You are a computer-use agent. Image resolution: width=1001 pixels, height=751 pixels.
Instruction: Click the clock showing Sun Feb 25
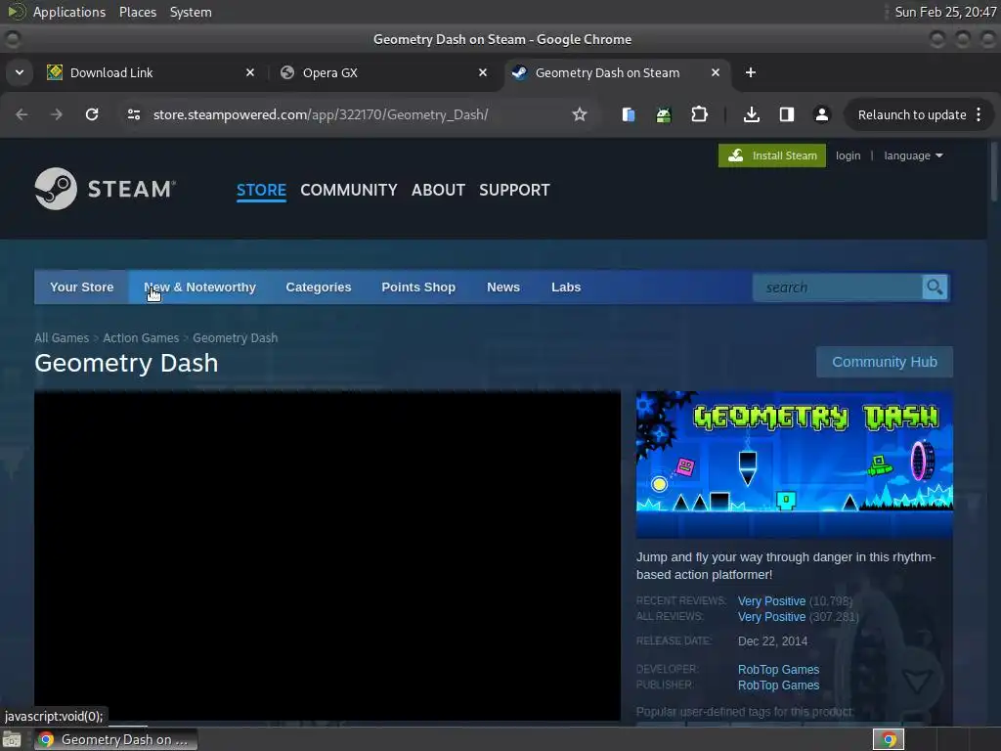945,12
